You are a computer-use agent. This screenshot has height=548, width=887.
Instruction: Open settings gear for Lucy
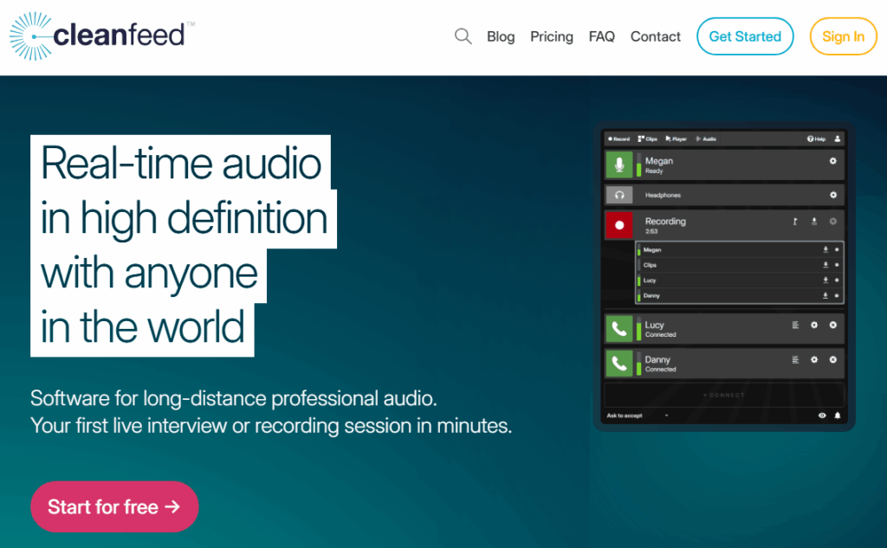coord(814,326)
